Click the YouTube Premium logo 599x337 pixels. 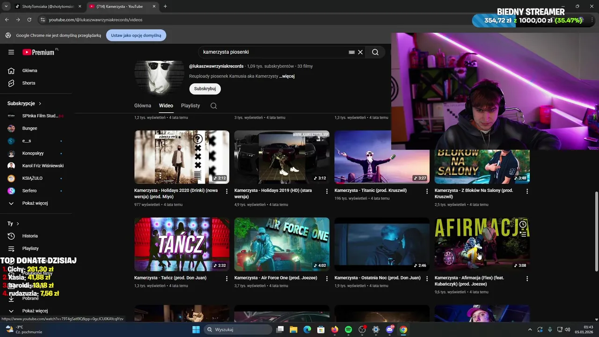[39, 52]
